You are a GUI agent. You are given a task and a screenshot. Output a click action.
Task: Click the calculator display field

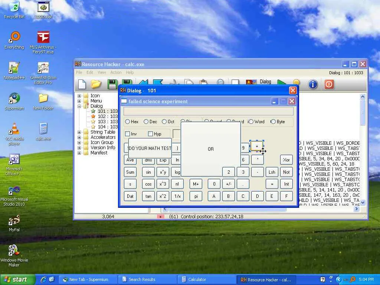pyautogui.click(x=209, y=111)
